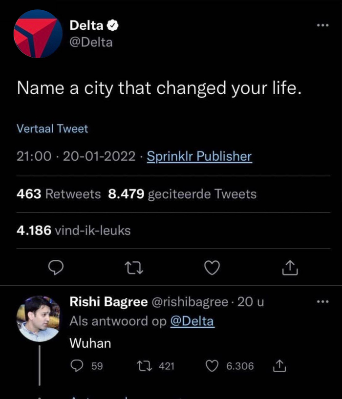This screenshot has width=342, height=399.
Task: View the 463 Retweets list
Action: pos(59,194)
